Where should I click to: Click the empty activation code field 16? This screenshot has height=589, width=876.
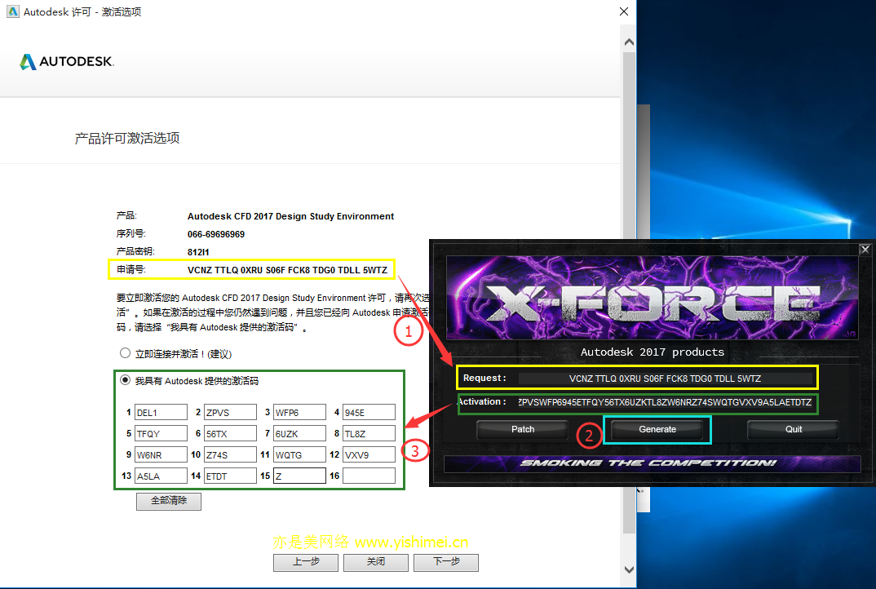369,476
